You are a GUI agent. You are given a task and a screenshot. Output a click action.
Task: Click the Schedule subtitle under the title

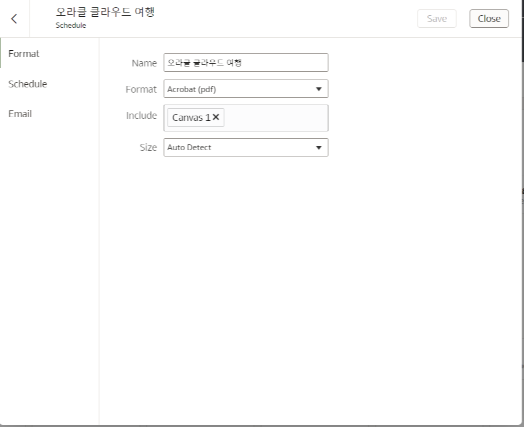(x=71, y=26)
